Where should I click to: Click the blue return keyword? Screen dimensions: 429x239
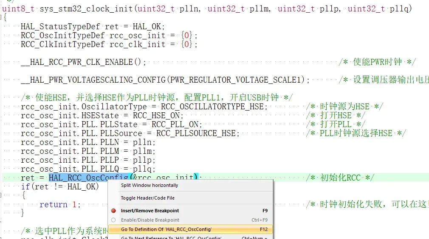tap(54, 205)
